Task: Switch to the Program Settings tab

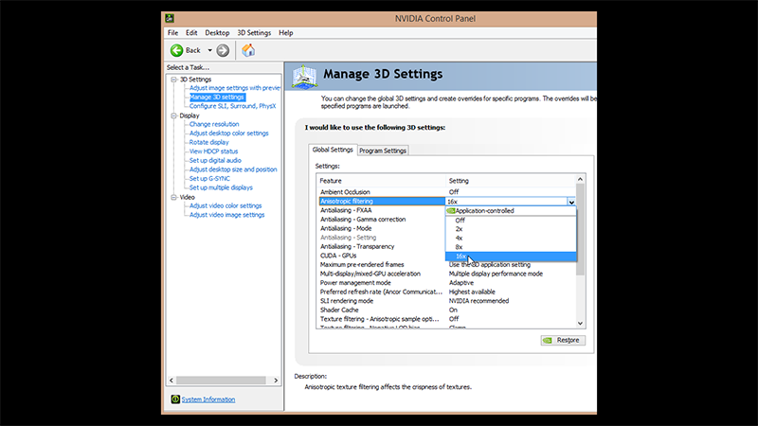Action: click(x=383, y=151)
